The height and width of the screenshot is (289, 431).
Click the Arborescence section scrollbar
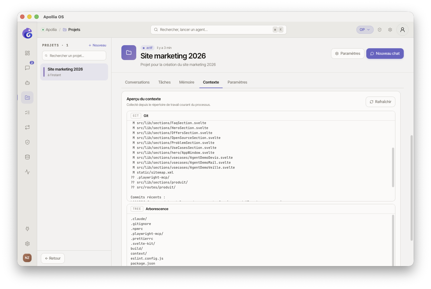393,240
